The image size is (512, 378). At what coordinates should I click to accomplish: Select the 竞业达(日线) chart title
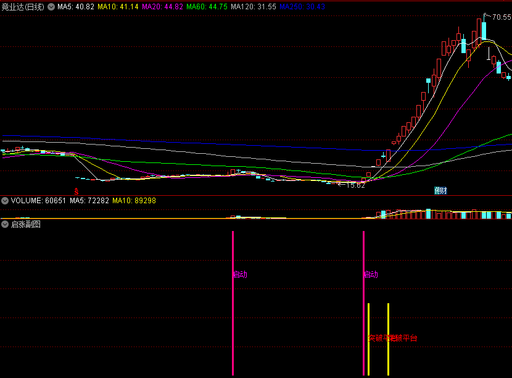(x=23, y=7)
